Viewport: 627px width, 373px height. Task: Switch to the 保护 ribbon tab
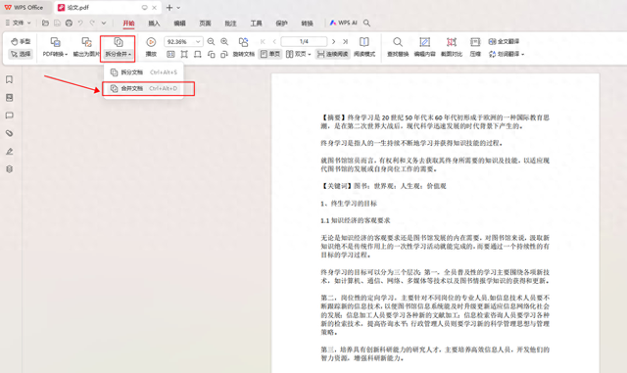tap(281, 23)
